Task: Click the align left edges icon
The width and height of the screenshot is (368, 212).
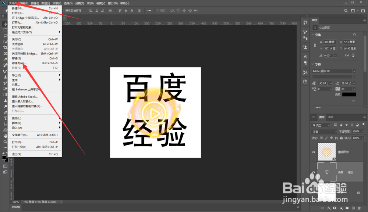Action: point(91,11)
